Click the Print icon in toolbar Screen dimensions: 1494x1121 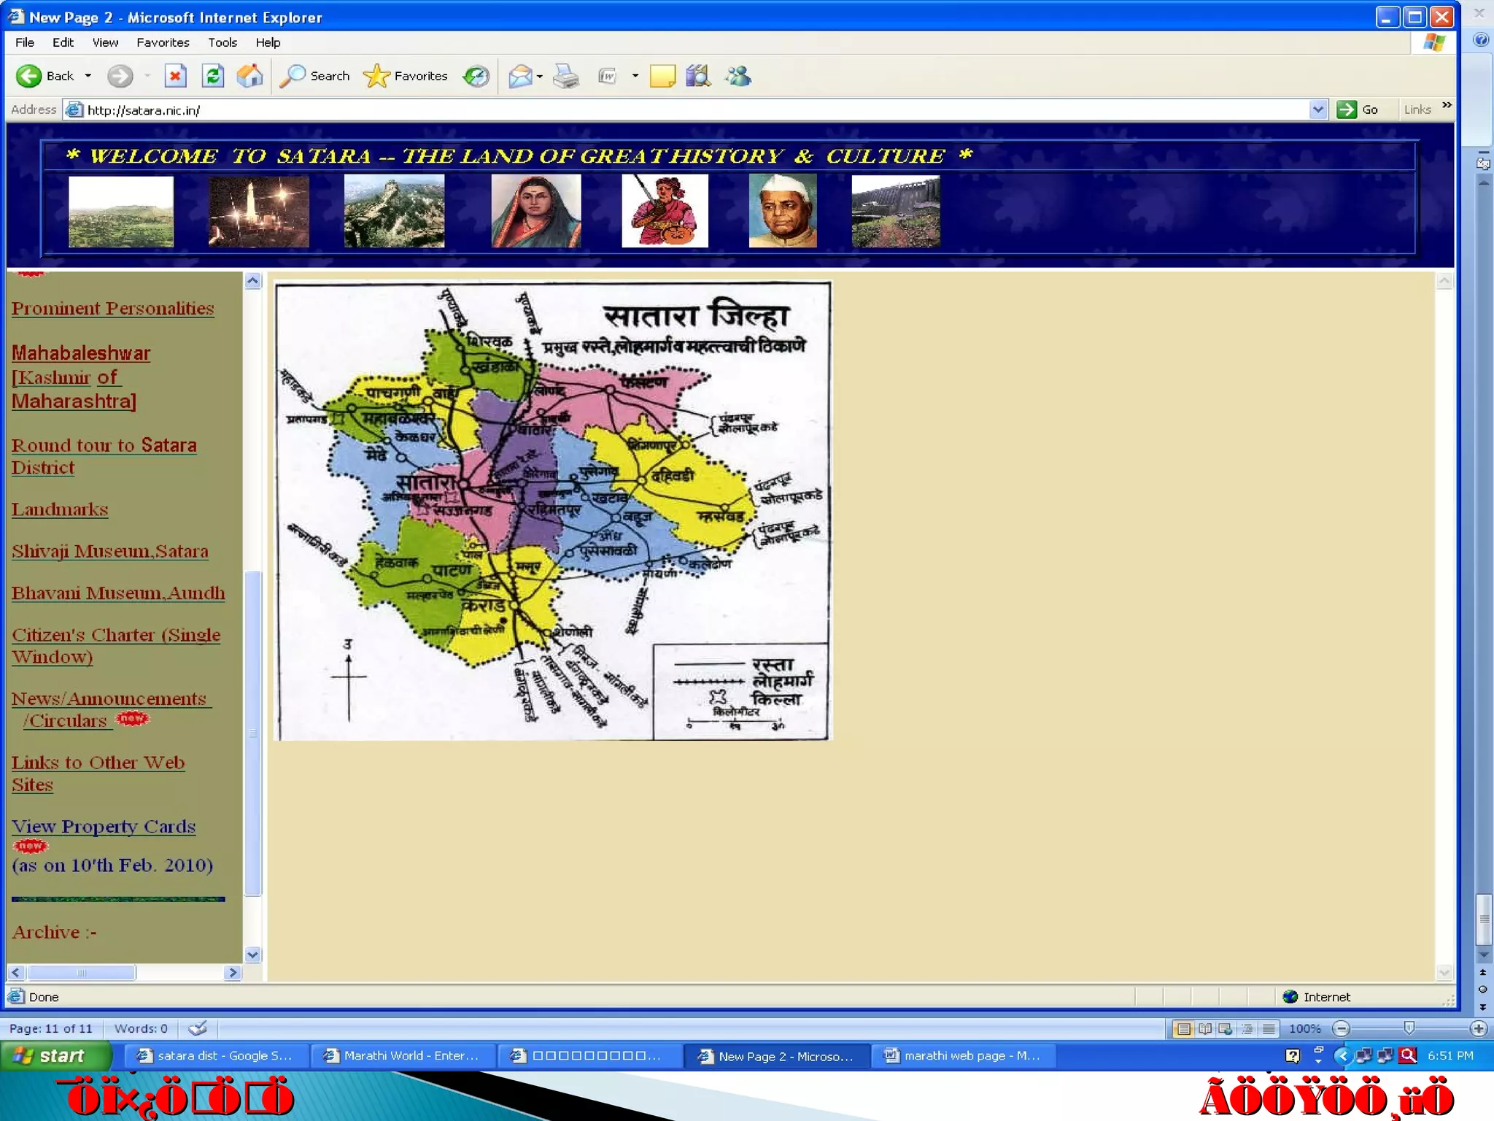(x=566, y=76)
